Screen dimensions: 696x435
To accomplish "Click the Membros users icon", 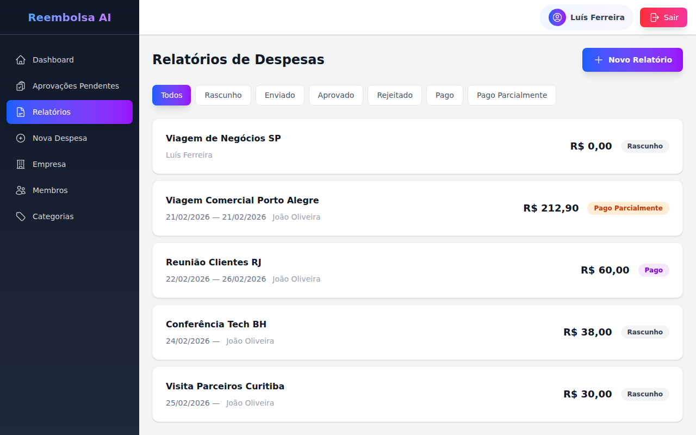I will tap(21, 190).
